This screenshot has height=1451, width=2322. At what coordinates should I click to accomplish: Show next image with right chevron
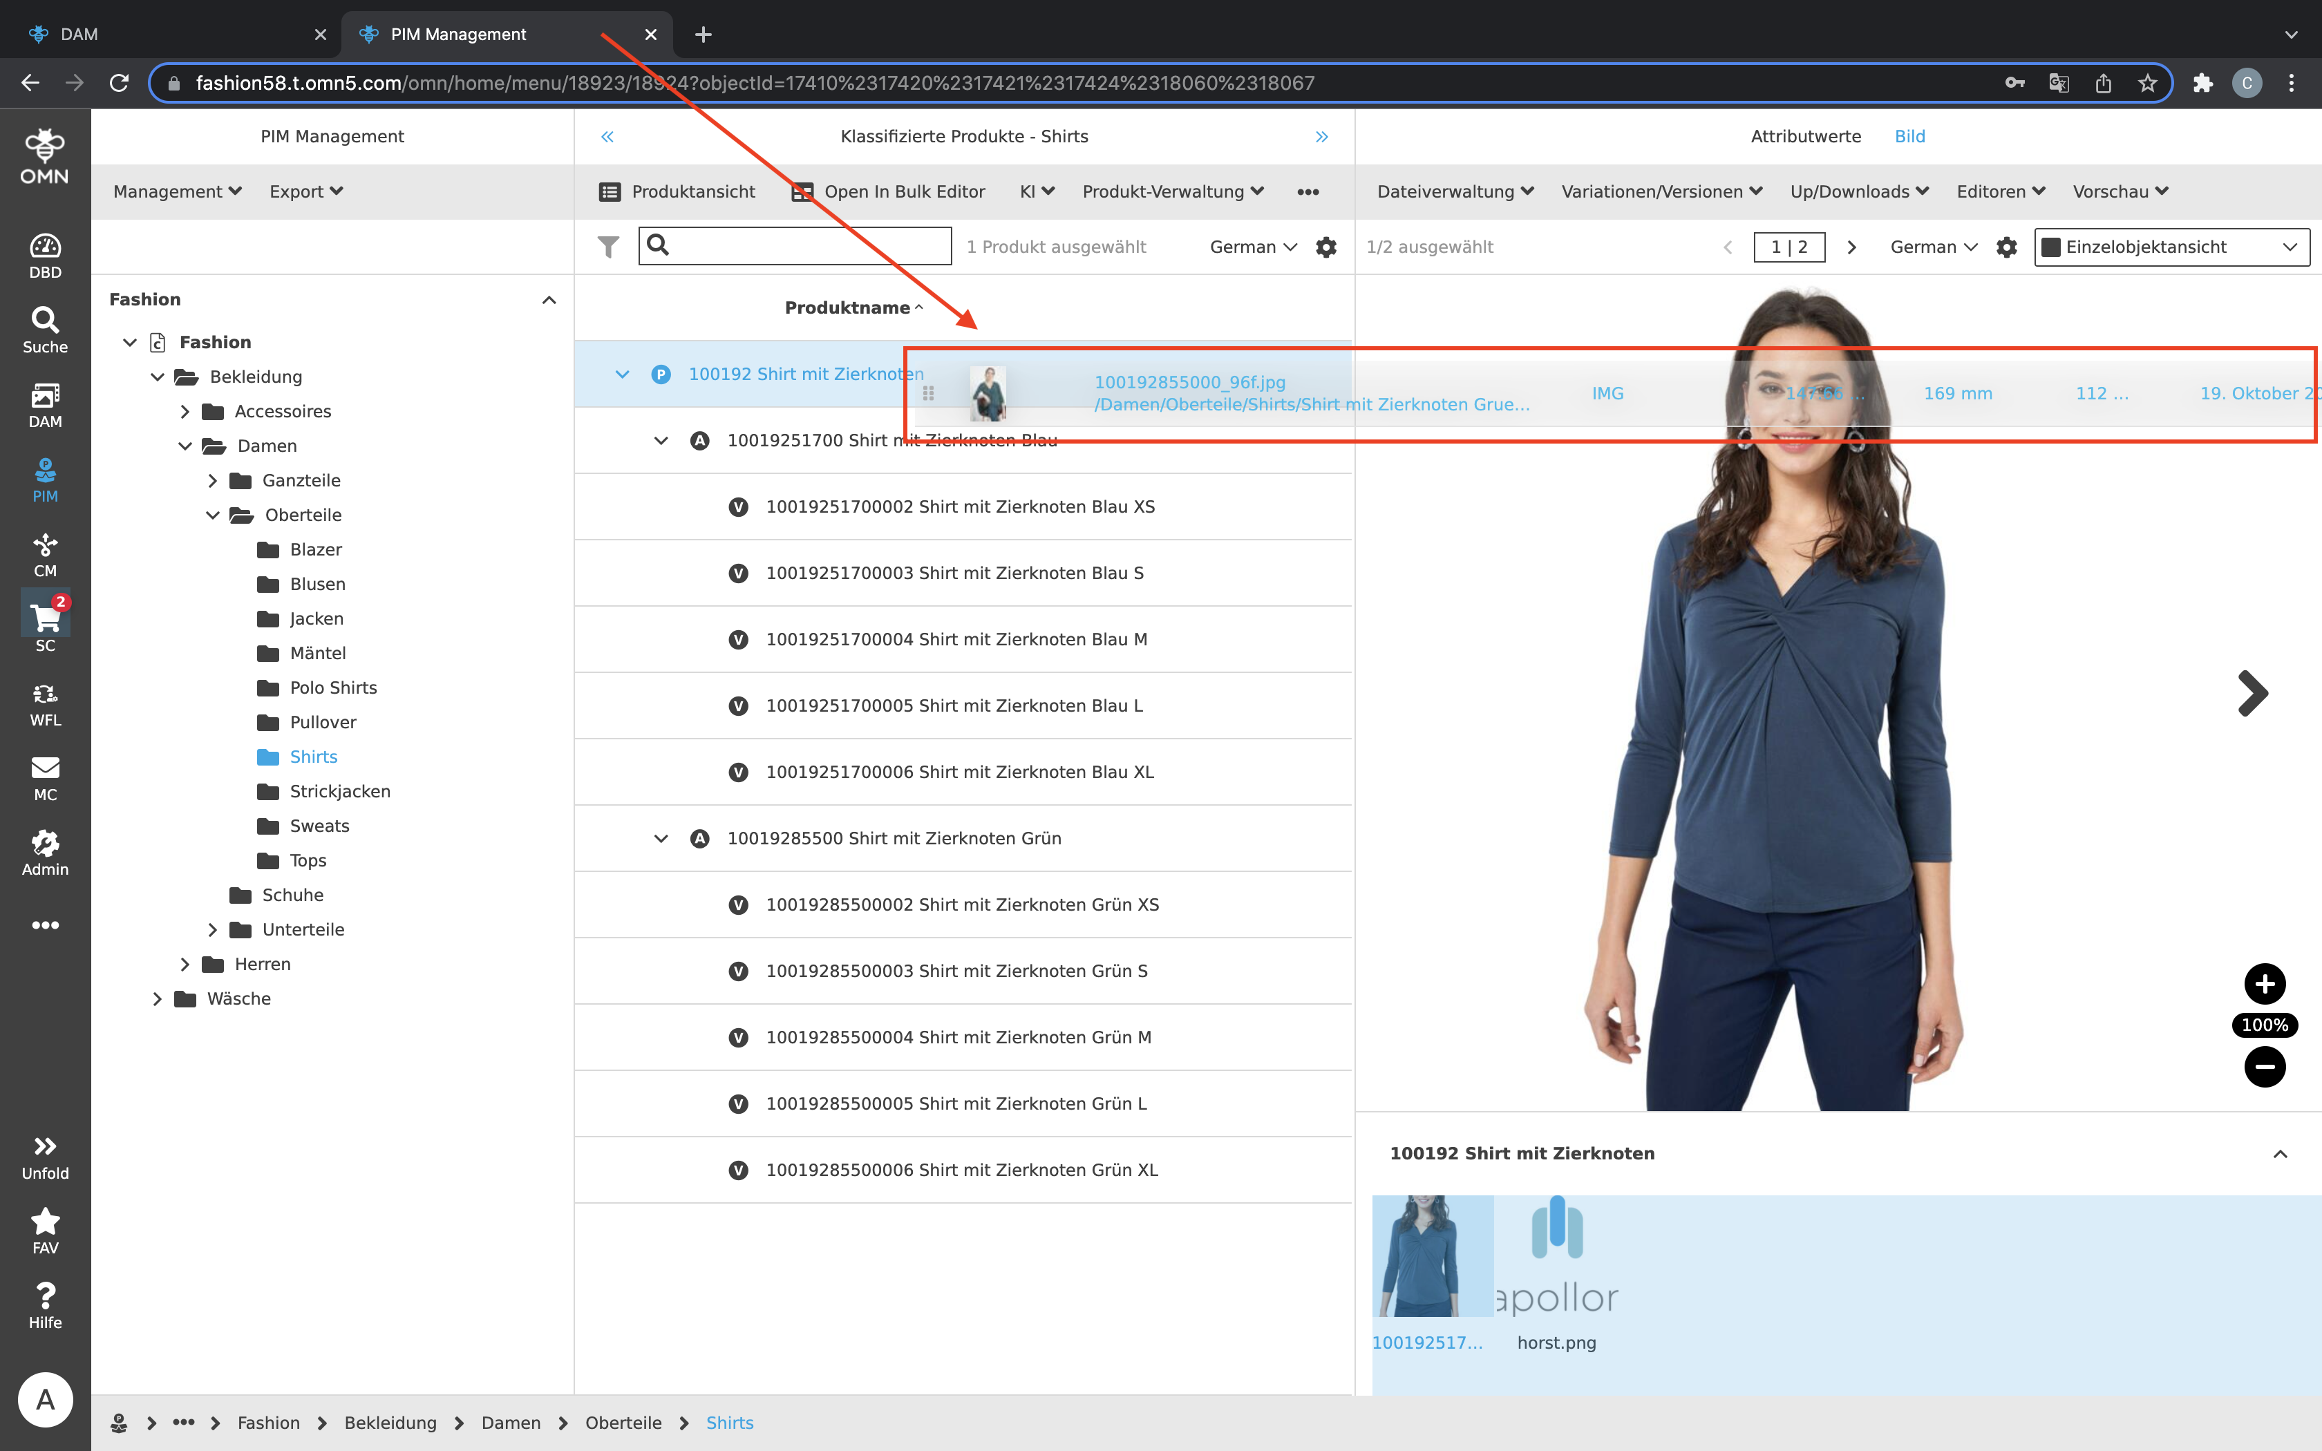coord(2252,693)
